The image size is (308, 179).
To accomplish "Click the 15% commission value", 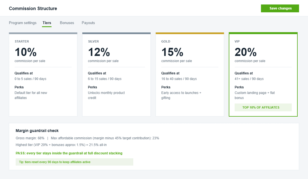I will (x=172, y=52).
